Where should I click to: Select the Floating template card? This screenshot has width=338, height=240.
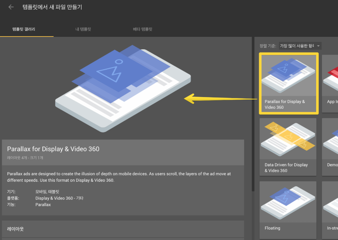(288, 210)
